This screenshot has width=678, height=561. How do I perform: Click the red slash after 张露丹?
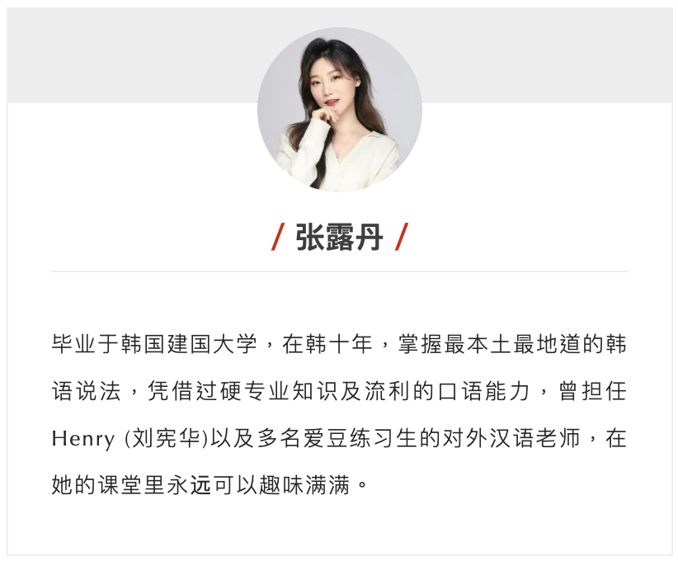(402, 237)
